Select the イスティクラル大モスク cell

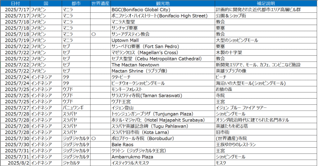130,163
